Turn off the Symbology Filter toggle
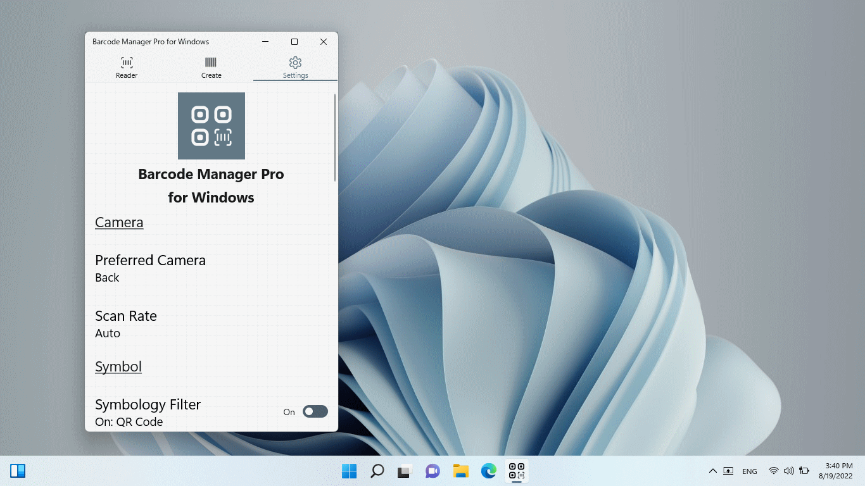Screen dimensions: 865x486 coord(315,411)
